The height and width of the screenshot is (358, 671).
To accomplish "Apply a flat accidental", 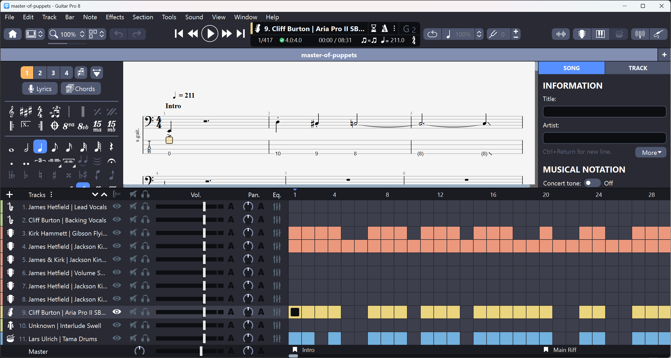I will coord(26,175).
